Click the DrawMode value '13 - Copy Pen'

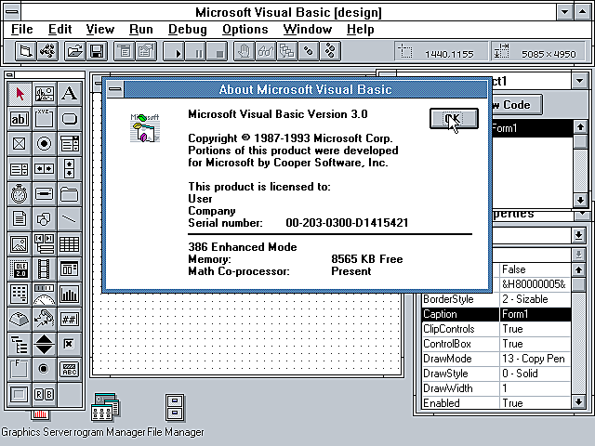pos(533,359)
